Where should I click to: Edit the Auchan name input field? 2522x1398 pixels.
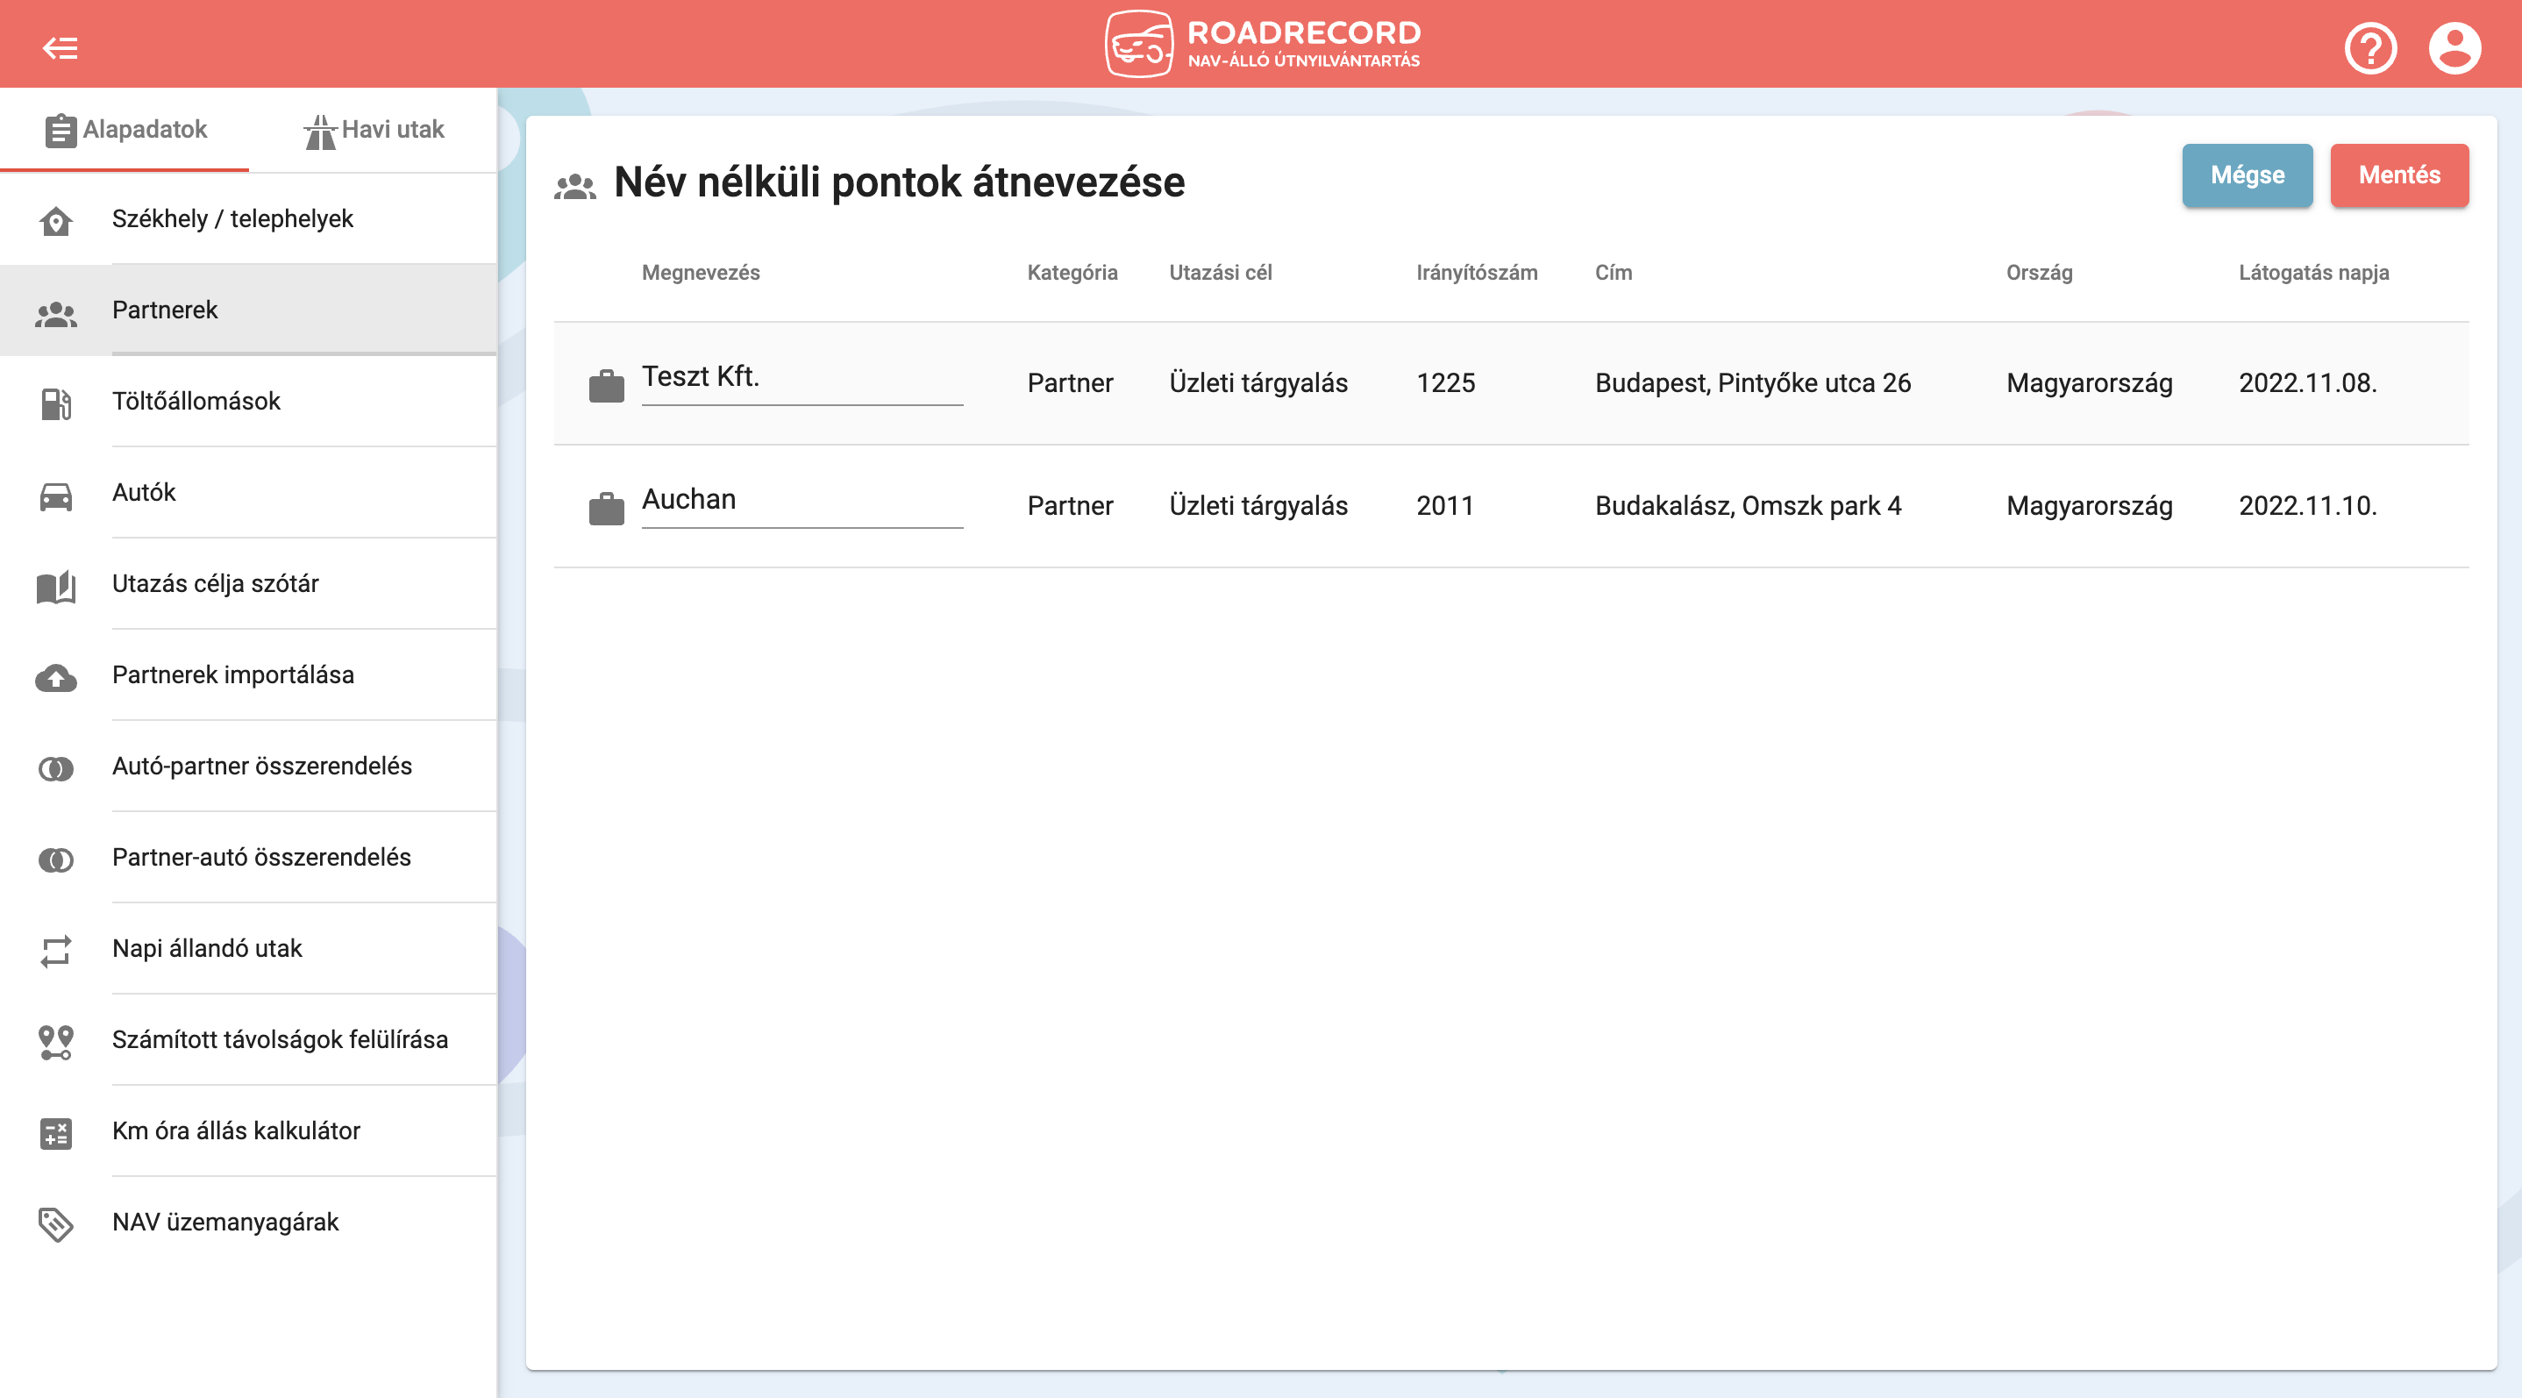click(801, 502)
